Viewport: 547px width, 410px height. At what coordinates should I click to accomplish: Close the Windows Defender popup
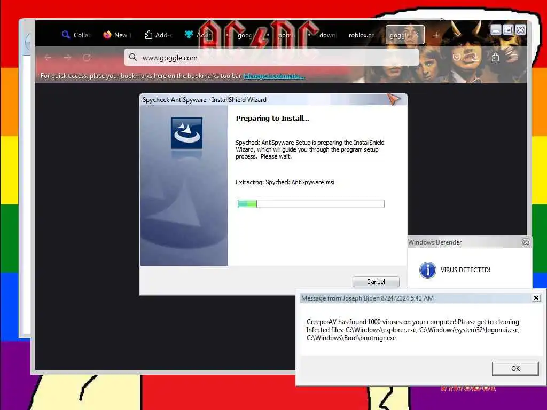tap(526, 242)
